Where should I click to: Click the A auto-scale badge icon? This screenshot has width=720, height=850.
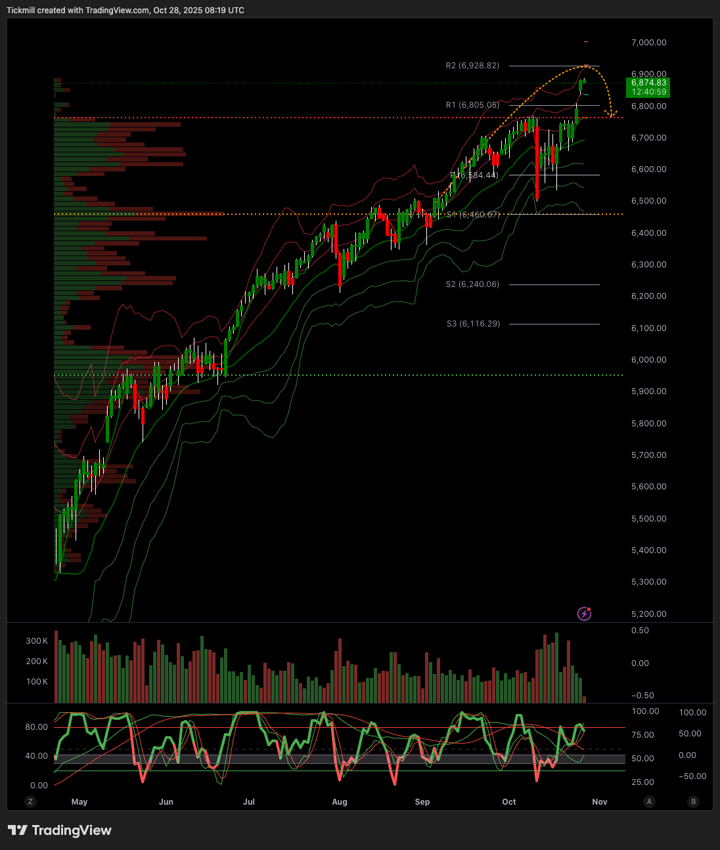[x=649, y=801]
